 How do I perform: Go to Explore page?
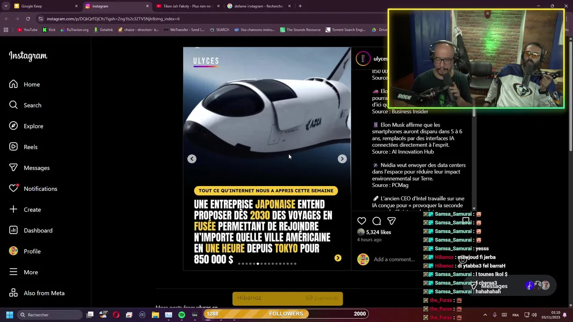click(26, 126)
